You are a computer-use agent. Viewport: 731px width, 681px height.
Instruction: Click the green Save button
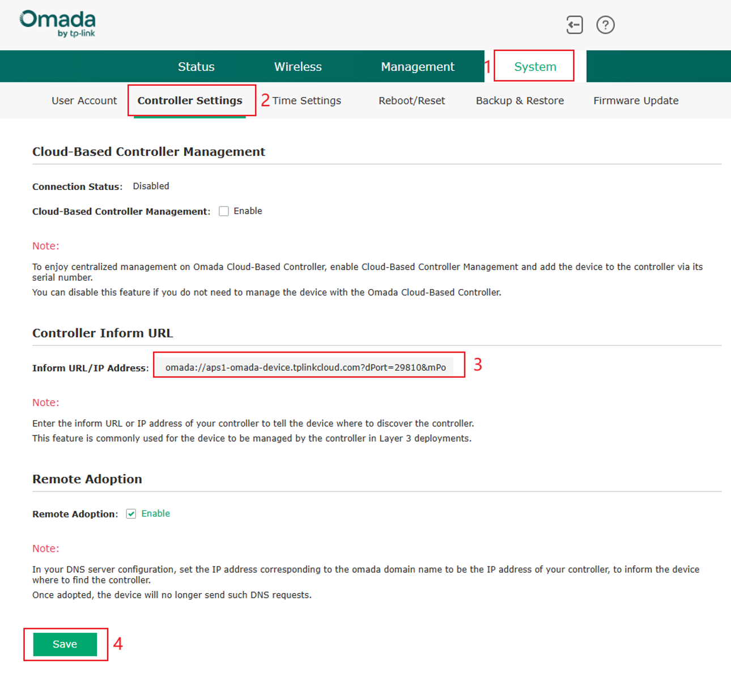click(65, 644)
